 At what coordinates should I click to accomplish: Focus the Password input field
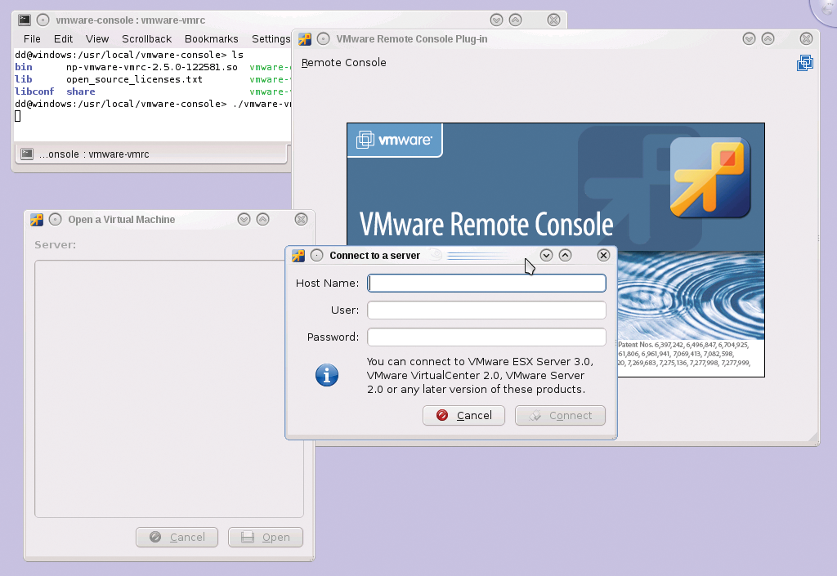point(486,337)
